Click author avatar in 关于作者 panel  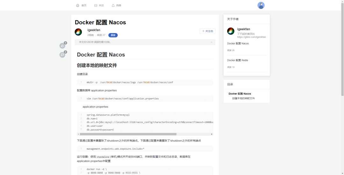click(x=231, y=31)
